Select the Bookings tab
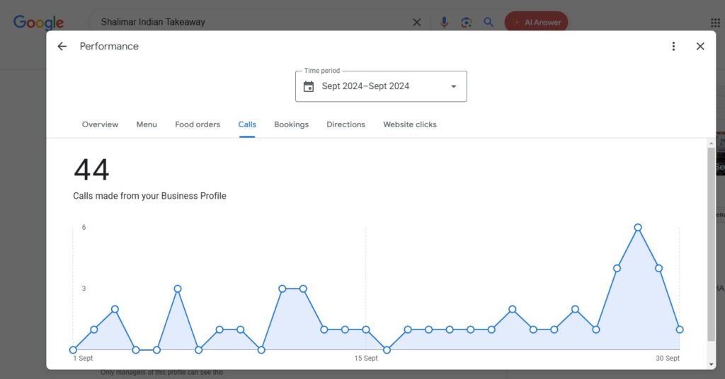725x379 pixels. tap(291, 124)
